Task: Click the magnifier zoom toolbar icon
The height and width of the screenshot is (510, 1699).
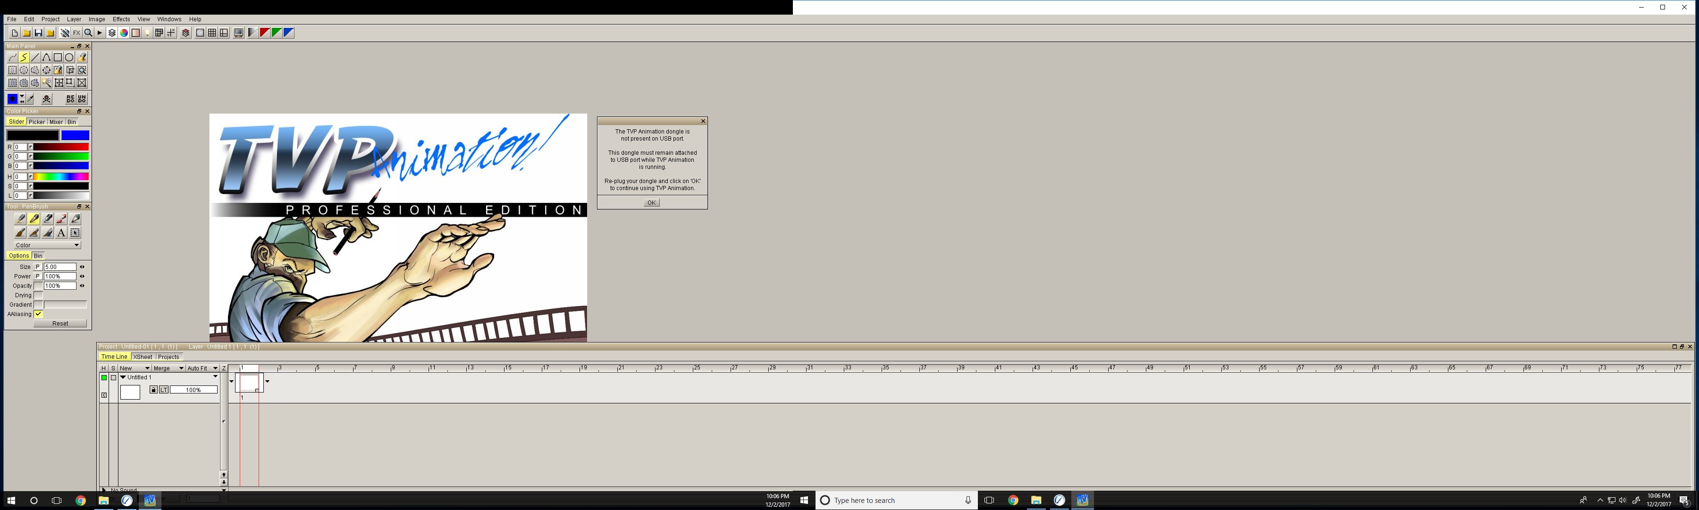Action: coord(88,33)
